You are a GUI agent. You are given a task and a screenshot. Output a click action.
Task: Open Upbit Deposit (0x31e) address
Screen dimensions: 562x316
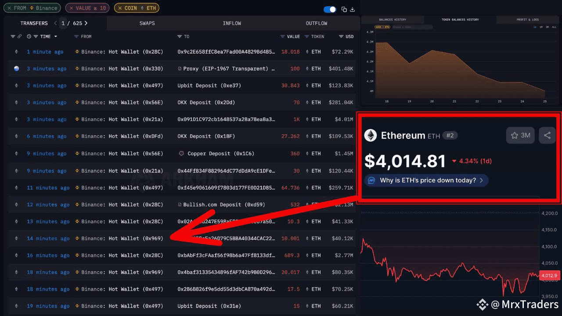coord(209,306)
